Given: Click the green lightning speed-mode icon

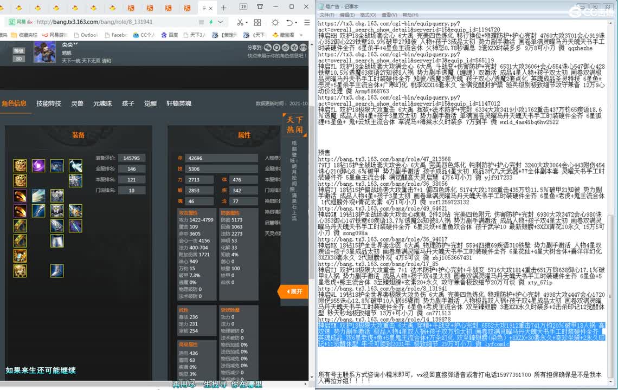Looking at the screenshot, I should [211, 22].
